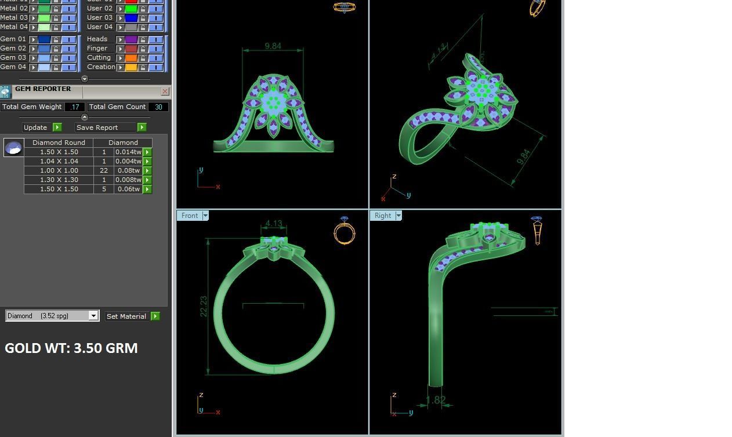732x437 pixels.
Task: Click the lock icon for Metal 04 layer
Action: click(x=56, y=27)
